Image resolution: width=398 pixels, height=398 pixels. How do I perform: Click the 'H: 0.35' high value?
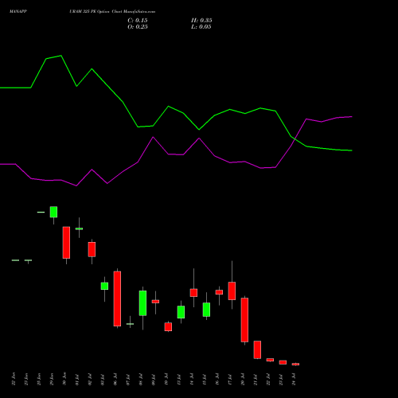pyautogui.click(x=201, y=21)
